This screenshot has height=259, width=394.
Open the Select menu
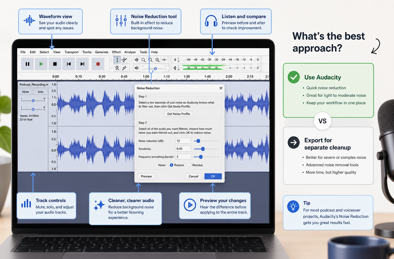44,52
